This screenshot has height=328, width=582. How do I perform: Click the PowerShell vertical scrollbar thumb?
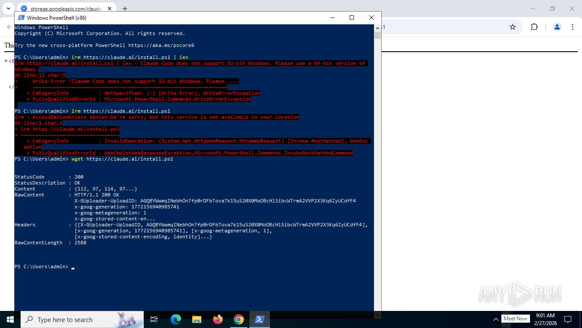pos(377,35)
